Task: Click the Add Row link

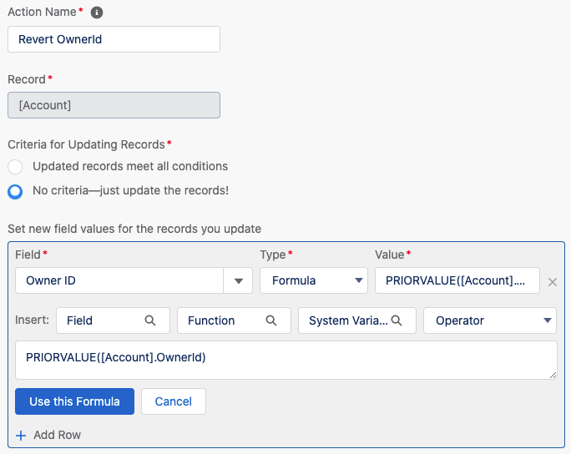Action: pos(57,435)
